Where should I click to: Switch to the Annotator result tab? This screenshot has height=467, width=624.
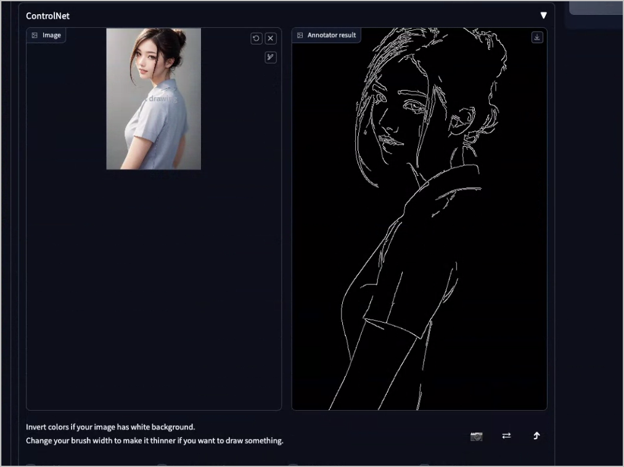coord(326,35)
